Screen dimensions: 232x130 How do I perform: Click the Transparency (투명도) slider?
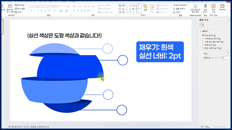[216, 58]
